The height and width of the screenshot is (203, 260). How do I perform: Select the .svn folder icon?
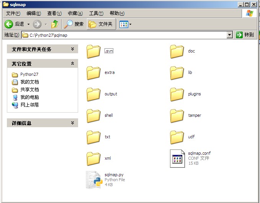(93, 52)
